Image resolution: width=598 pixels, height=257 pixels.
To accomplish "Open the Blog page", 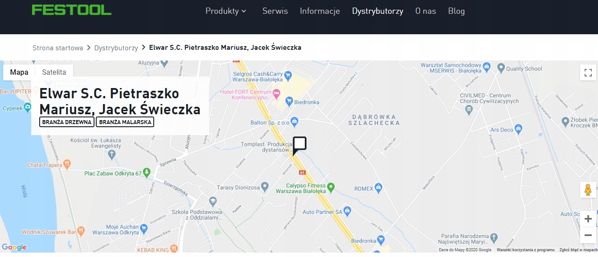I will 456,11.
